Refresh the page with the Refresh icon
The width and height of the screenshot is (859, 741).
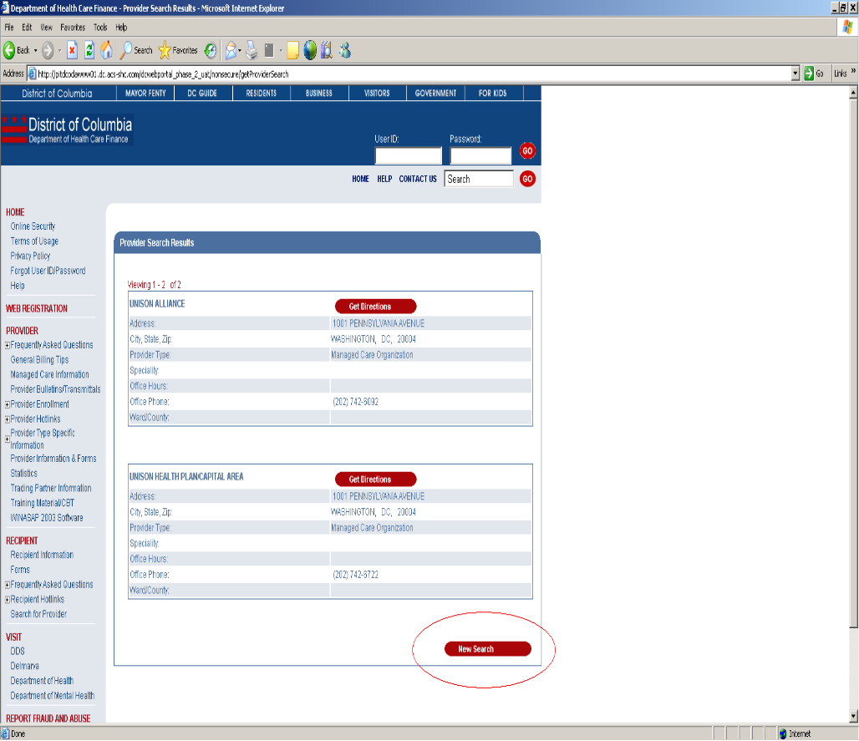click(89, 50)
